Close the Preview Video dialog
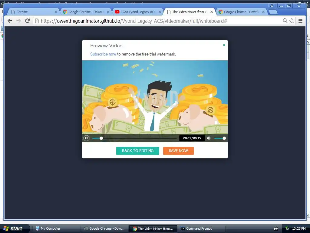310x233 pixels. point(224,45)
